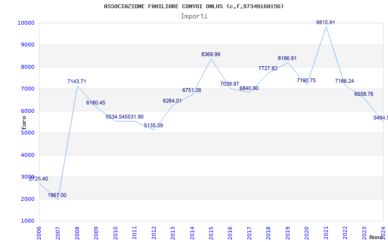Click the 1967.00 data label
This screenshot has height=242, width=388.
point(57,196)
